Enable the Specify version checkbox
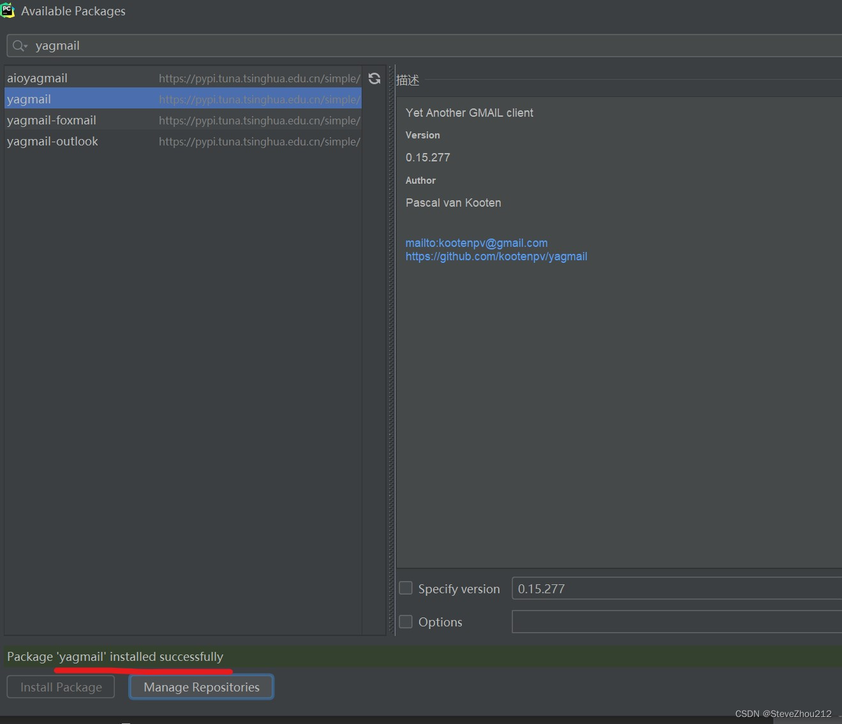 coord(406,588)
